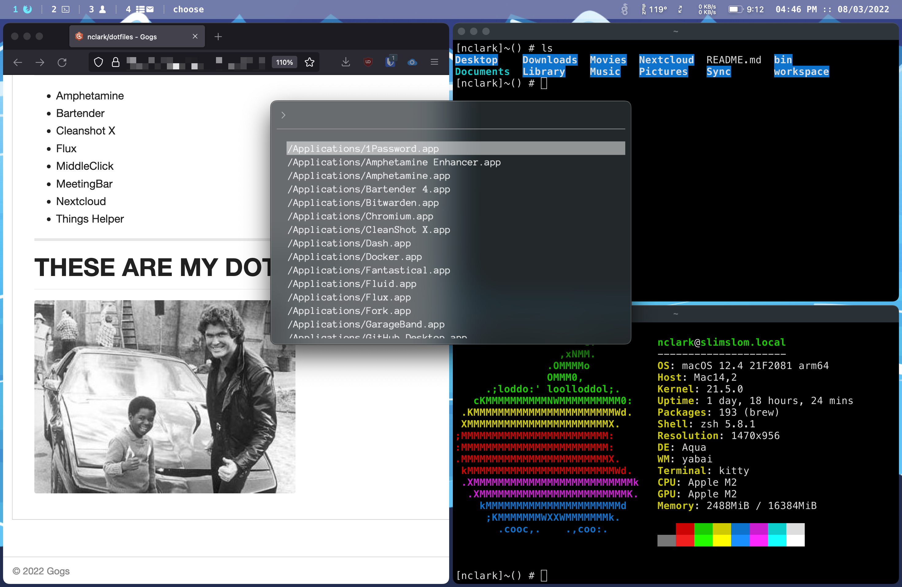Viewport: 902px width, 587px height.
Task: Open a new browser tab
Action: tap(218, 37)
